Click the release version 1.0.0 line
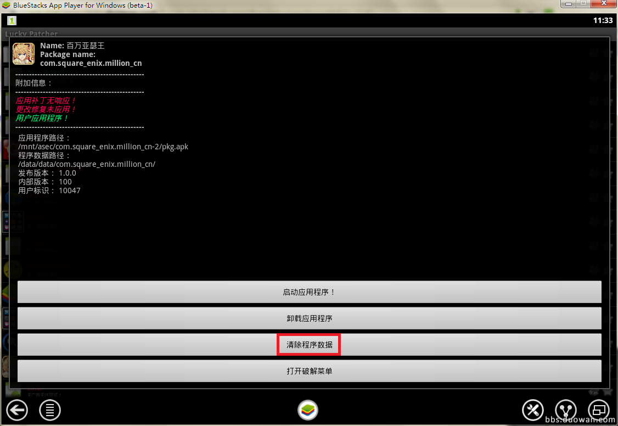Viewport: 618px width, 426px height. [47, 173]
